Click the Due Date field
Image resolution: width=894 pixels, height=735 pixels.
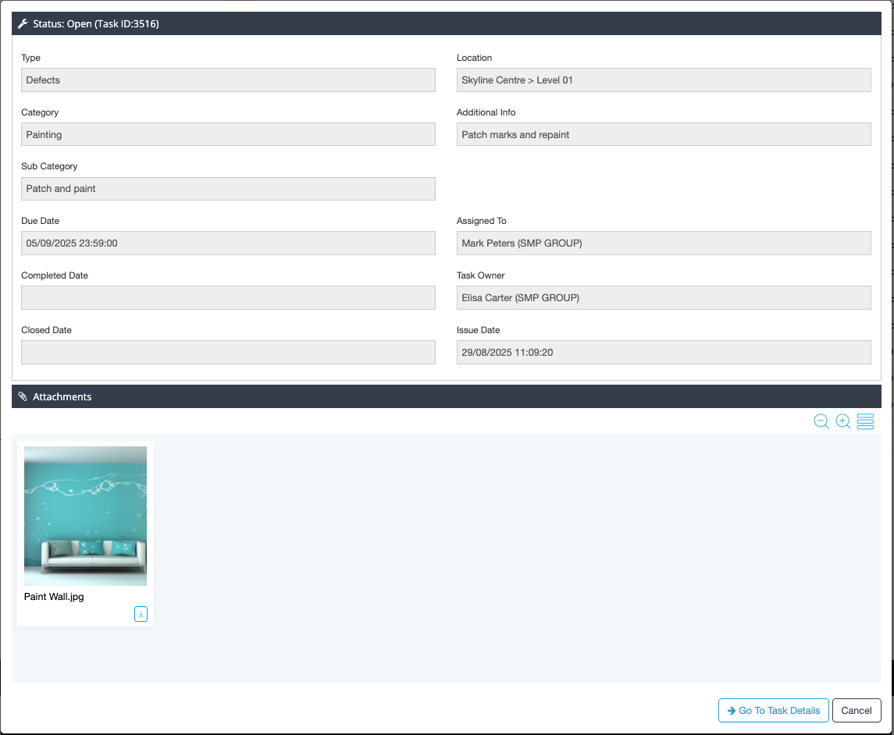tap(228, 243)
